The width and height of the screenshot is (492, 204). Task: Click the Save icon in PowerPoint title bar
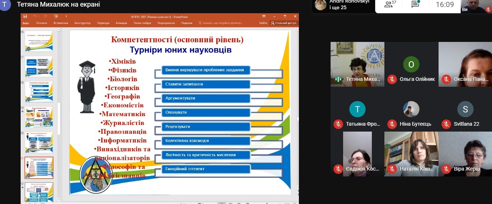(x=25, y=17)
